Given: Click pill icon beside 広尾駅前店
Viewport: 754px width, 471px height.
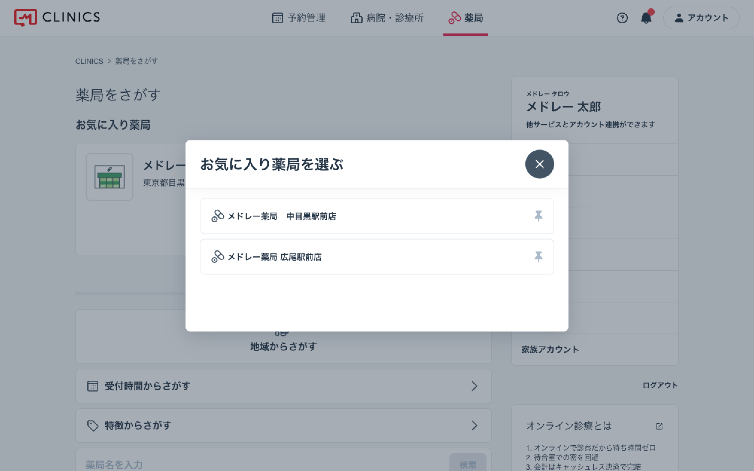Looking at the screenshot, I should (x=218, y=257).
